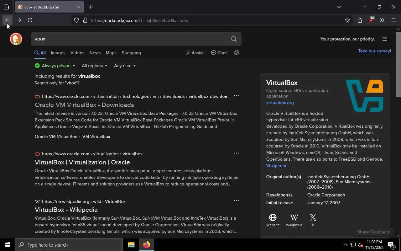The width and height of the screenshot is (401, 251).
Task: Open VirtualBox | Virtualization | Oracle result
Action: point(82,162)
